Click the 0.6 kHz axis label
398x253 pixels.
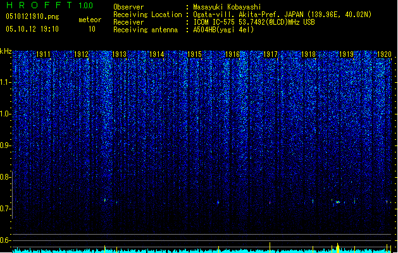(6, 240)
